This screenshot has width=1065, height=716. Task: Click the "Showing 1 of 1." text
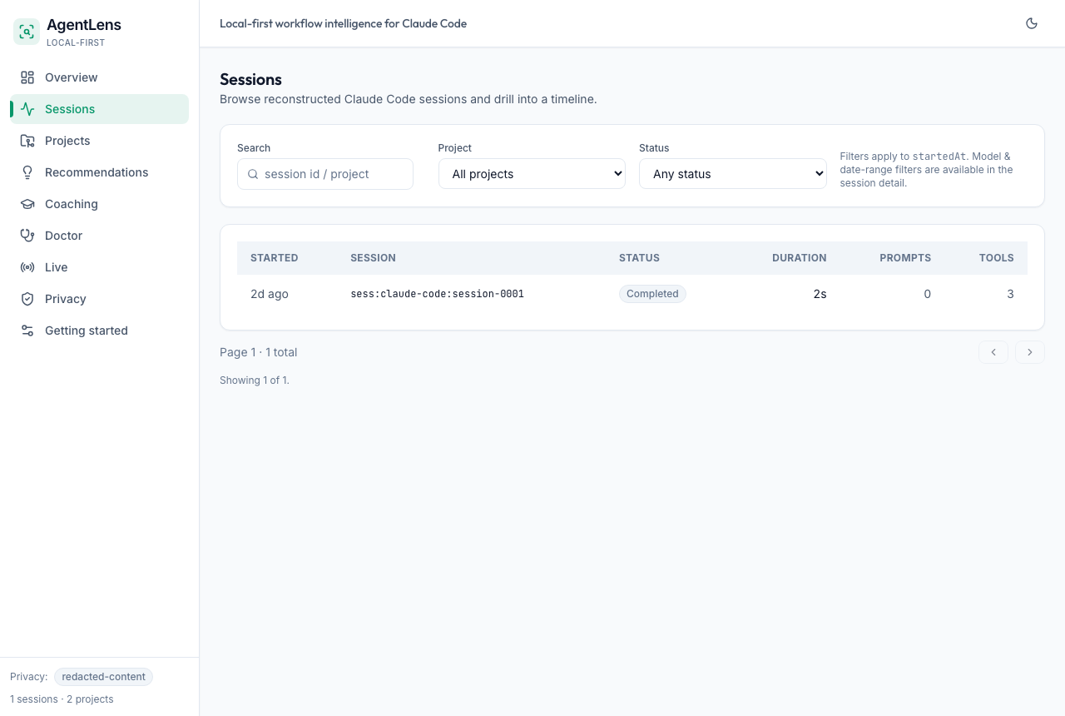pyautogui.click(x=255, y=380)
